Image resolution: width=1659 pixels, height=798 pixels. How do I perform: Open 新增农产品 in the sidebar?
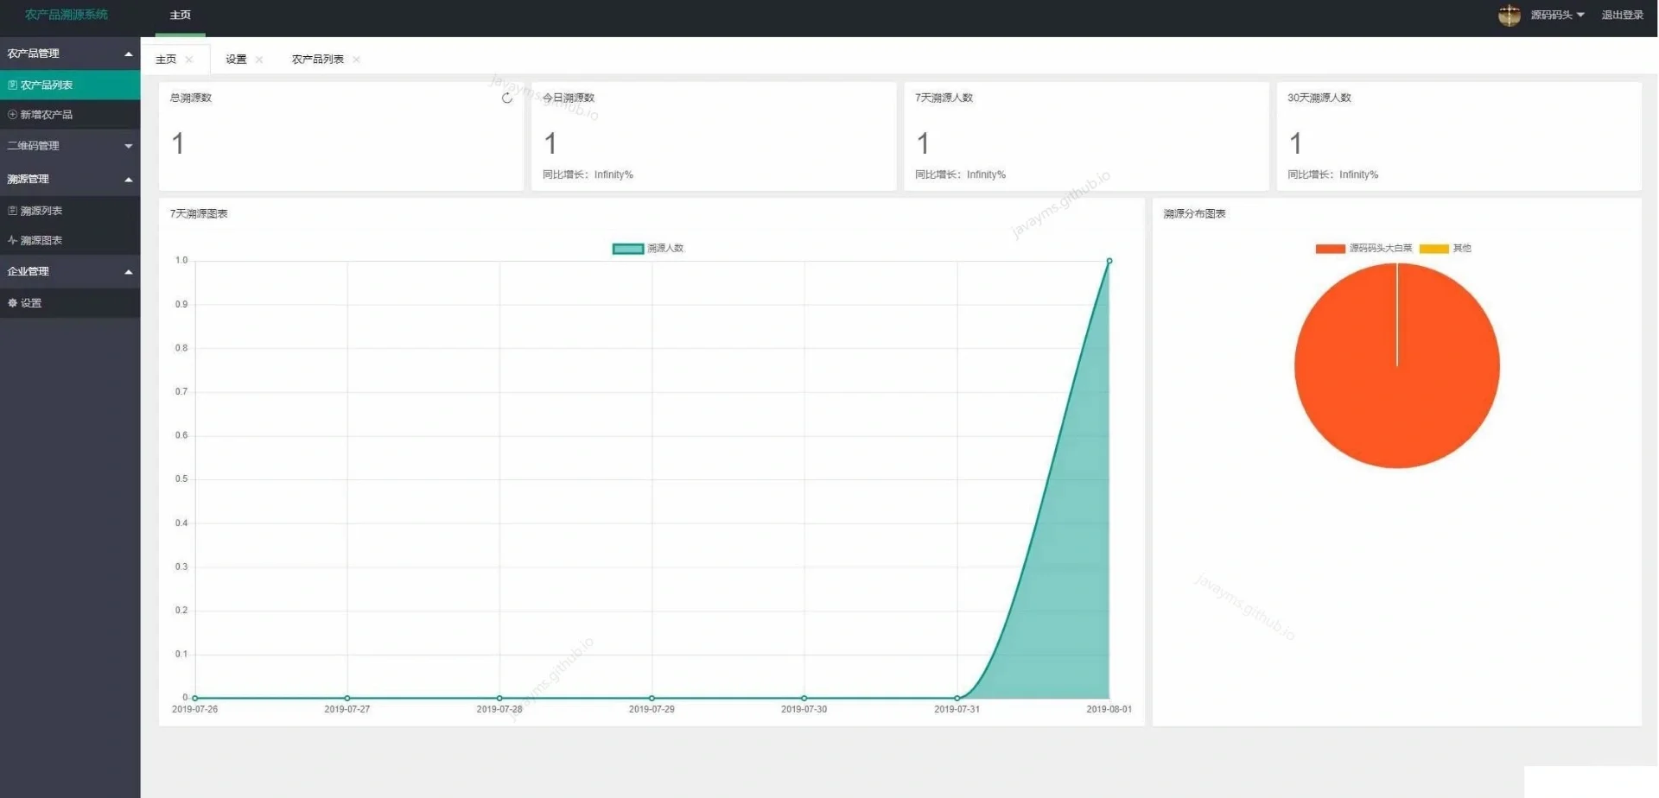tap(70, 114)
